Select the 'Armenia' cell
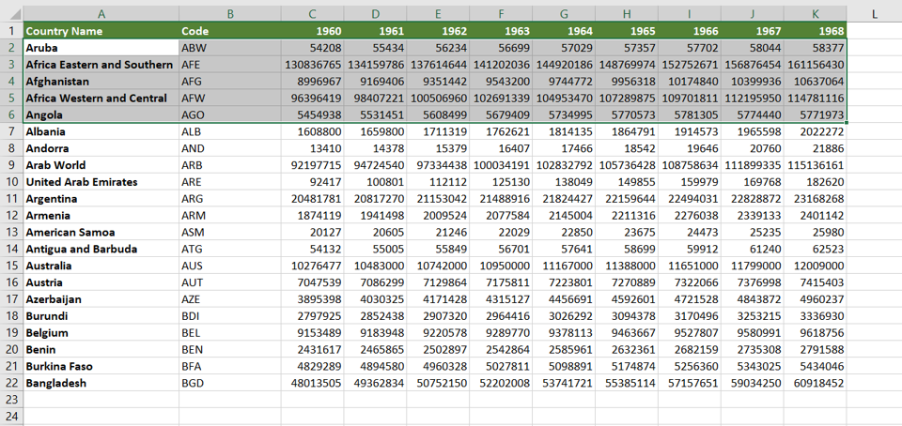 pyautogui.click(x=101, y=215)
